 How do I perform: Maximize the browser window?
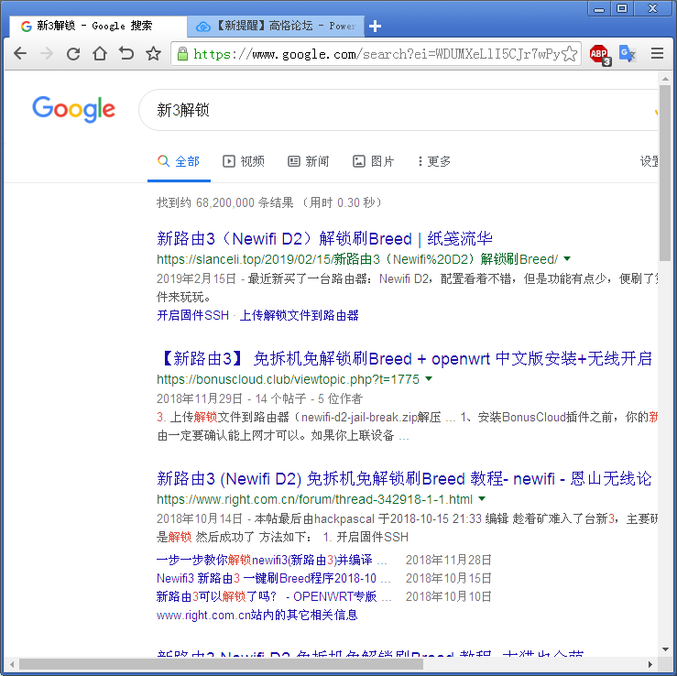click(x=622, y=8)
